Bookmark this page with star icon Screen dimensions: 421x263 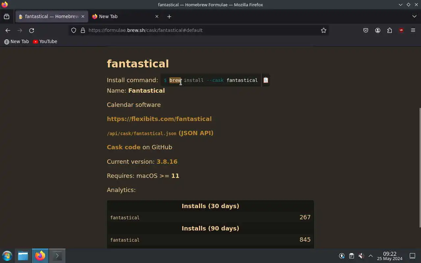(324, 30)
